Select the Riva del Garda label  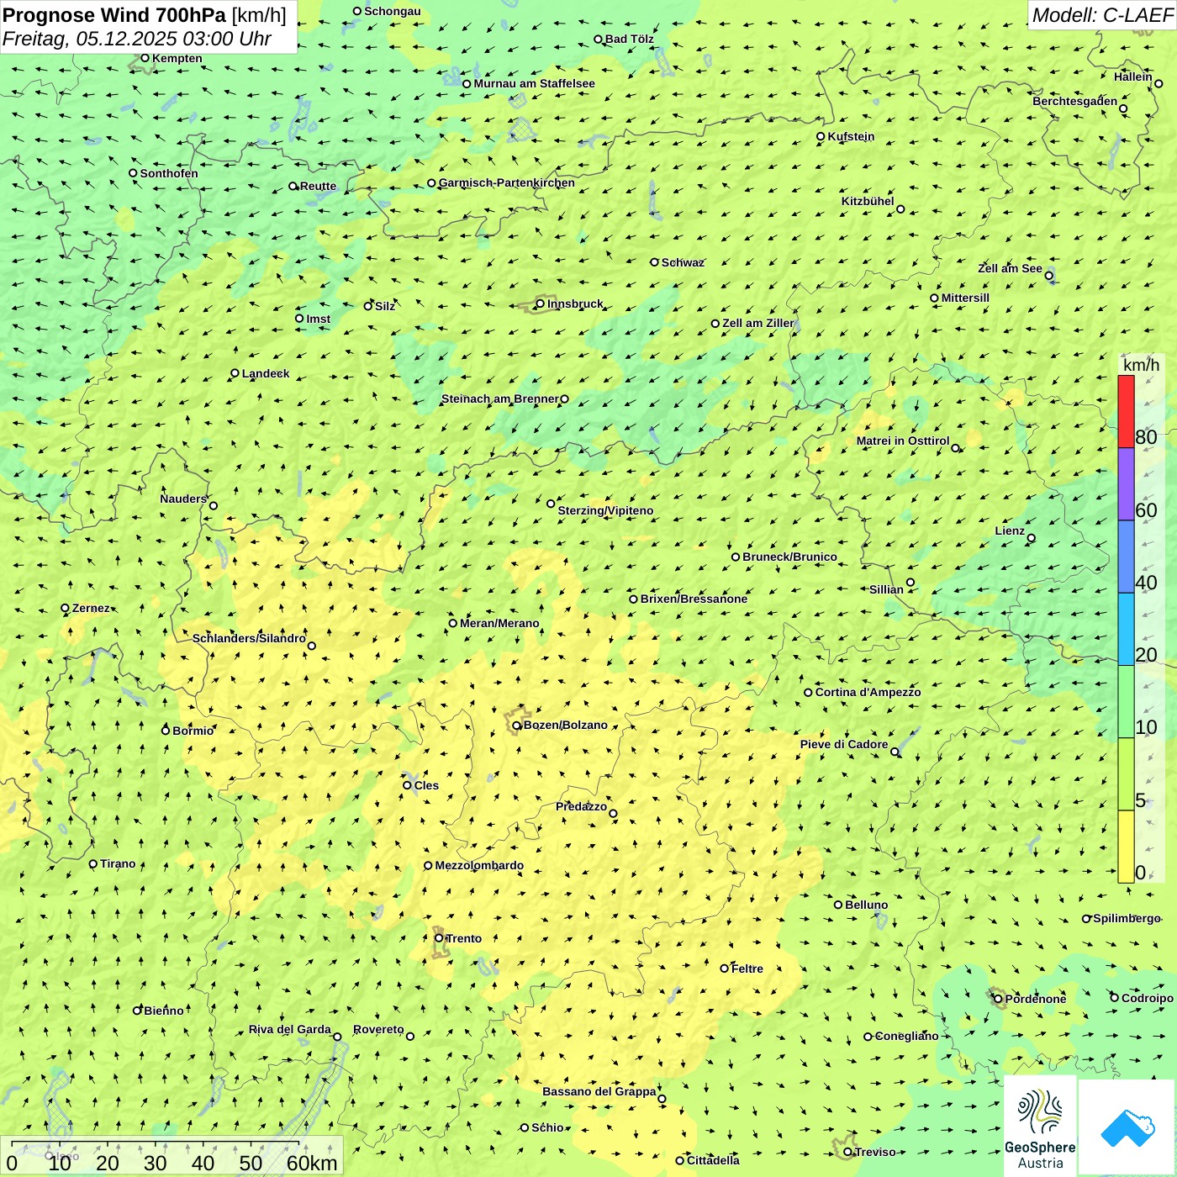coord(290,1029)
